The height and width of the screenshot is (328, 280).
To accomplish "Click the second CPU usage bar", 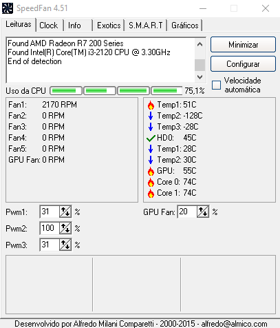I will coord(100,91).
